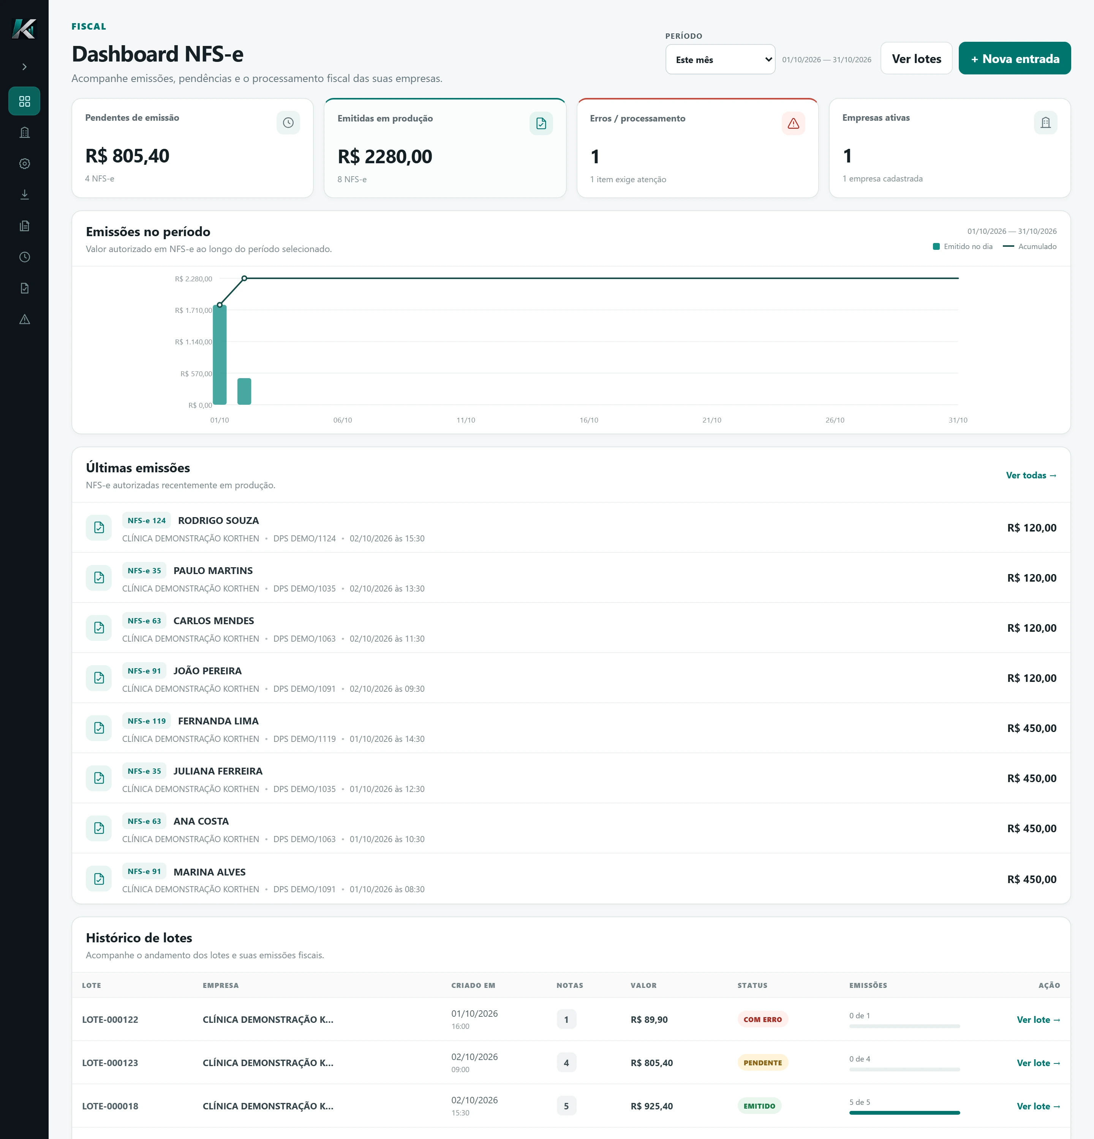This screenshot has width=1094, height=1139.
Task: Click the document icon next to FERNANDA LIMA
Action: [99, 728]
